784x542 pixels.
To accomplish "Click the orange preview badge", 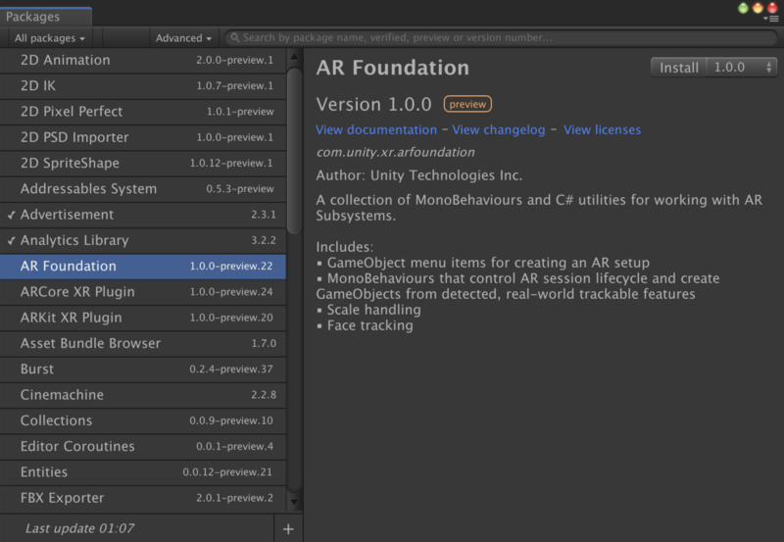I will click(467, 104).
